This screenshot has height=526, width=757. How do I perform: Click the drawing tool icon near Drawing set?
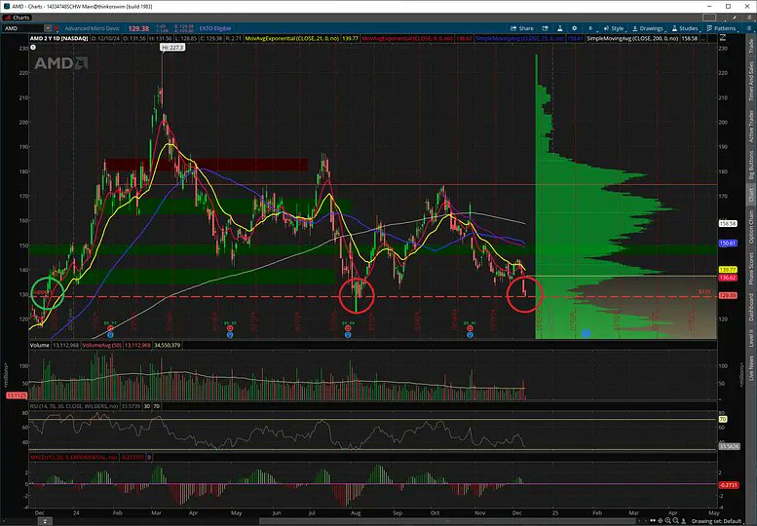tap(685, 521)
